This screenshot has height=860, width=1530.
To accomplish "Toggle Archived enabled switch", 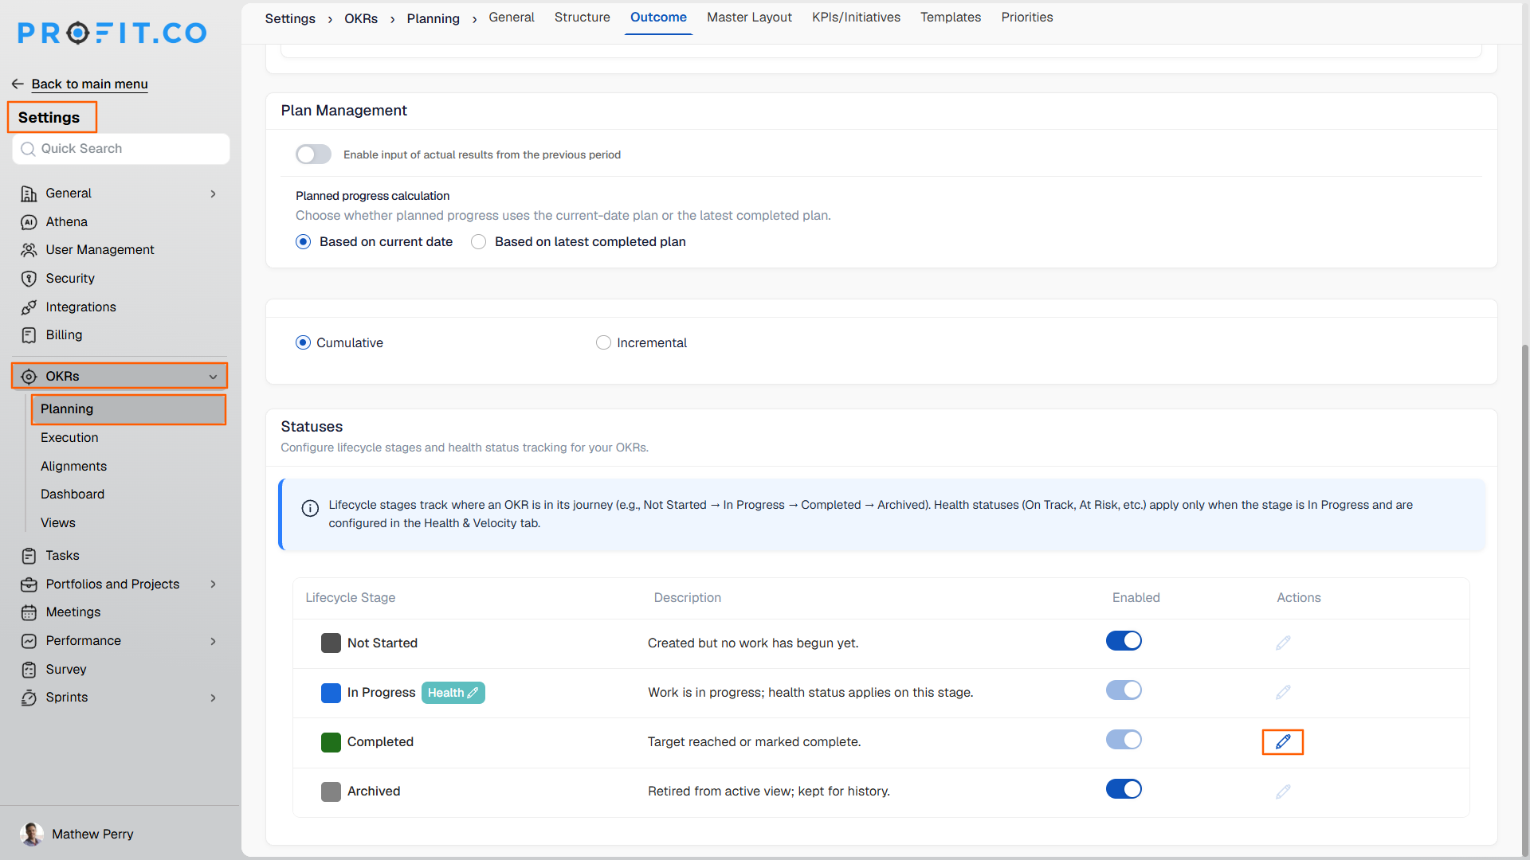I will 1124,789.
